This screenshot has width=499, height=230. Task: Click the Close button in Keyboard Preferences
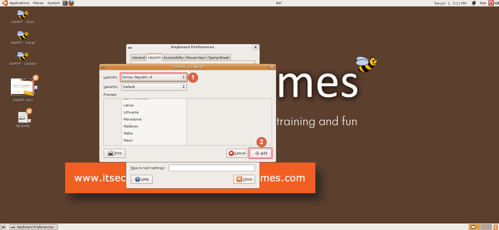coord(244,179)
